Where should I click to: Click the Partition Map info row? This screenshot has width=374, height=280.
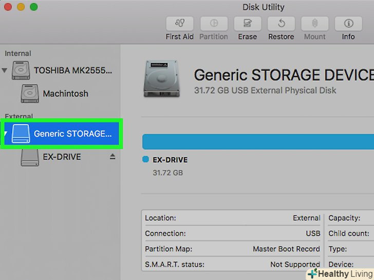click(232, 249)
